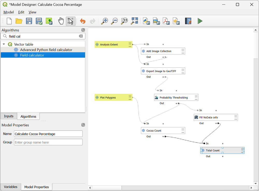This screenshot has width=259, height=191.
Task: Click the horizontal scrollbar right arrow
Action: 251,188
